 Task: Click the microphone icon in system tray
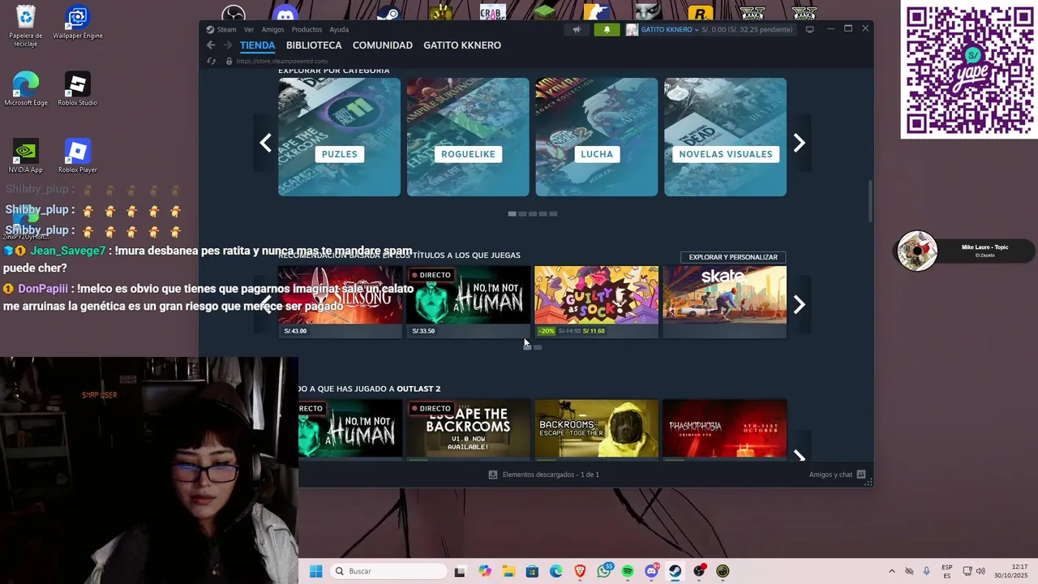coord(926,571)
